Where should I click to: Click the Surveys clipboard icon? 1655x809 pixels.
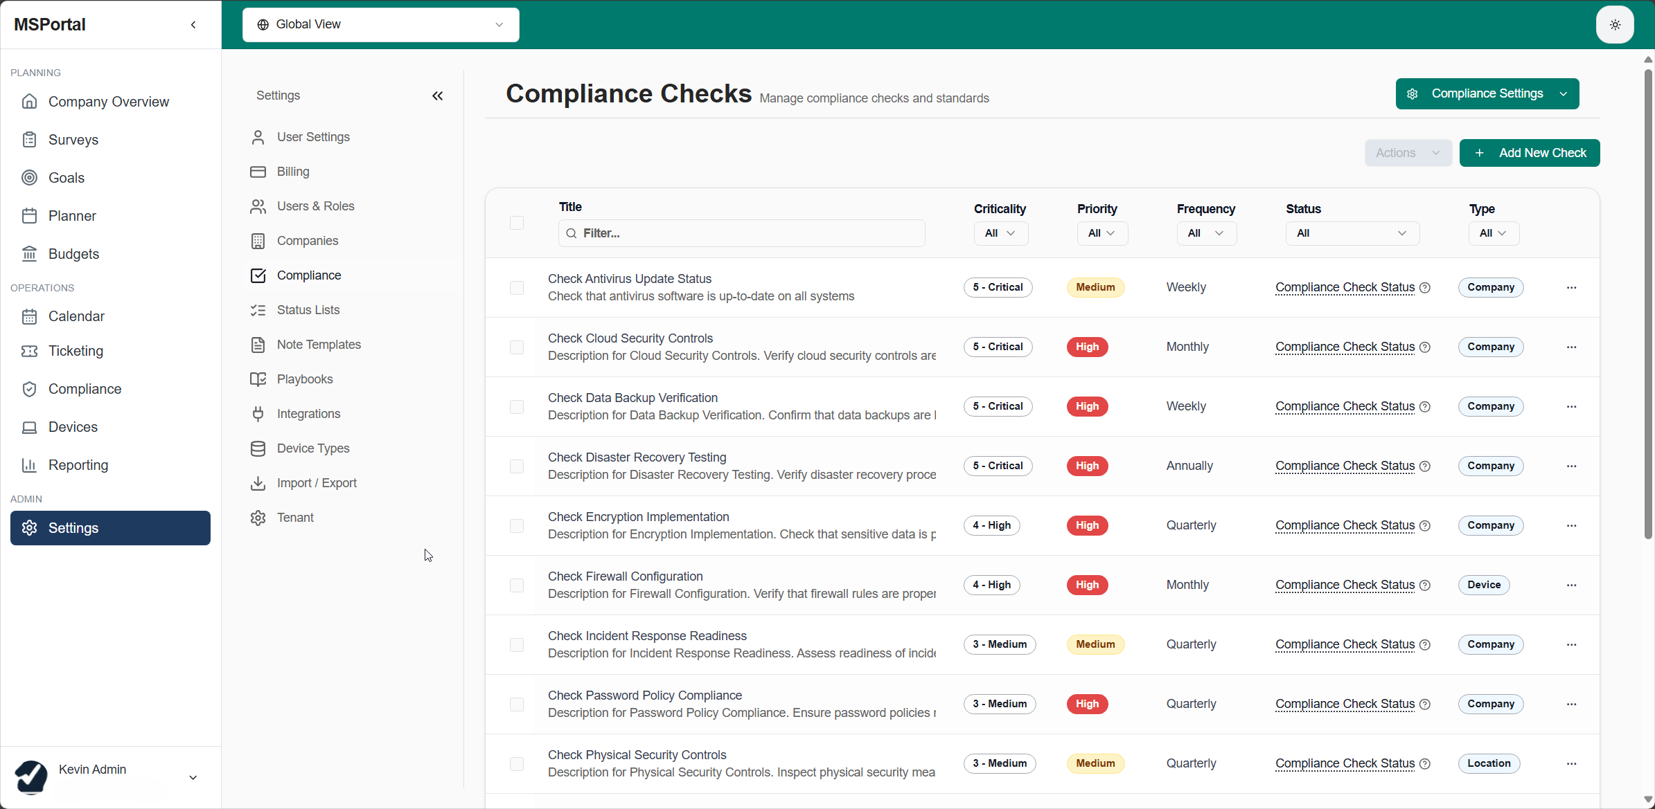click(x=29, y=139)
